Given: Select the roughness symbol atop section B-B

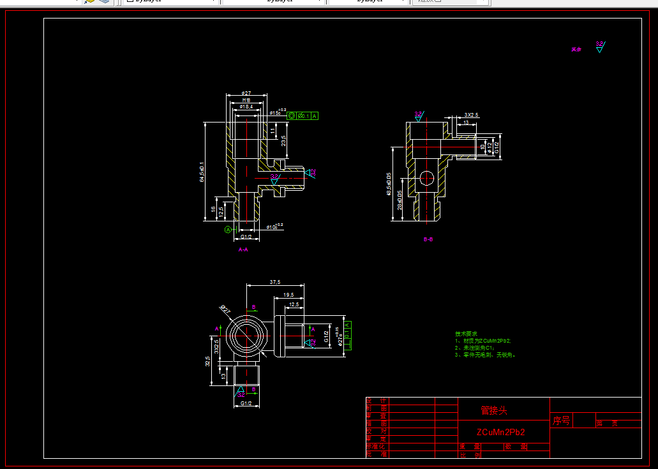Looking at the screenshot, I should [x=419, y=116].
